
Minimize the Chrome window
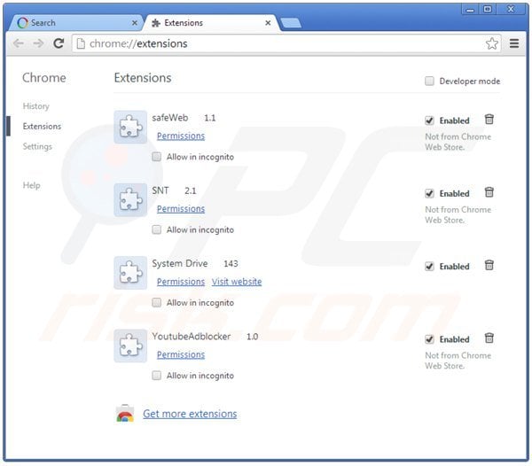(470, 10)
